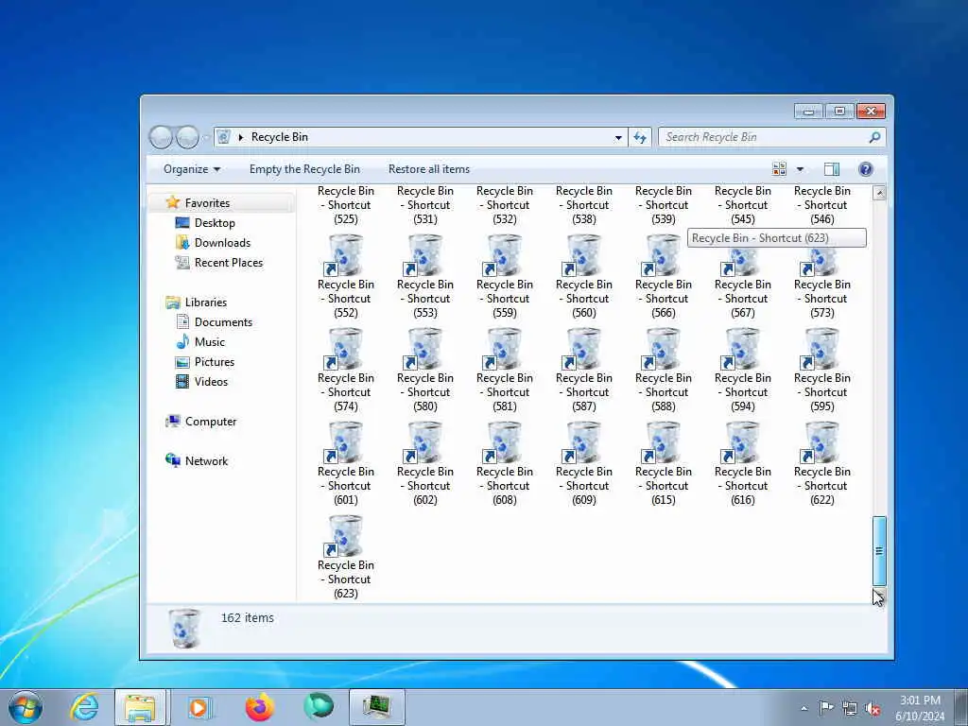This screenshot has height=726, width=968.
Task: Click the Back navigation button
Action: [161, 137]
